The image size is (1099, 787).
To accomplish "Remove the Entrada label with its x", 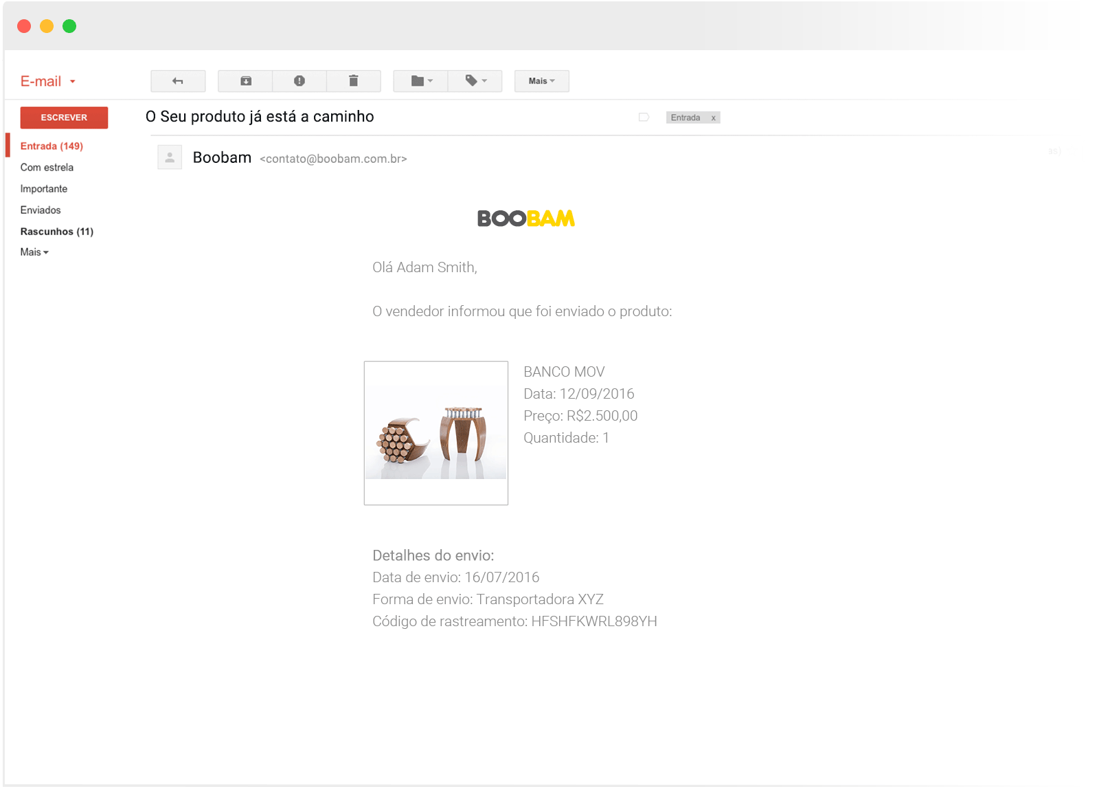I will tap(714, 118).
